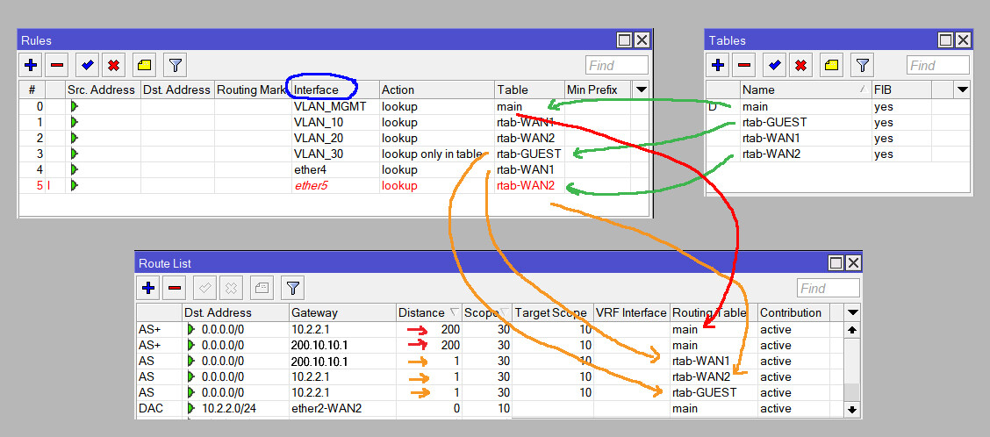Select the rtab-GUEST row in Tables
Screen dimensions: 990x437
pyautogui.click(x=838, y=123)
